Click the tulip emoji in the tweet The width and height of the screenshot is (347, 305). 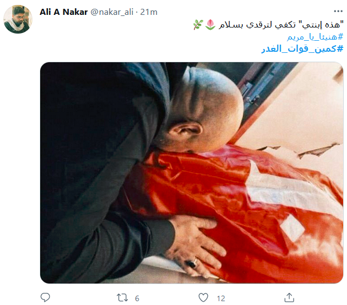tap(210, 25)
